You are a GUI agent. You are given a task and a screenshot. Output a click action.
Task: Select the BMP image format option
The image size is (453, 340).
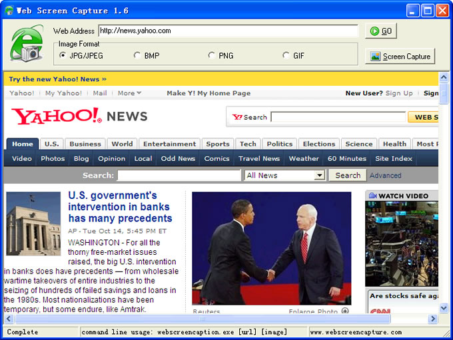[138, 55]
